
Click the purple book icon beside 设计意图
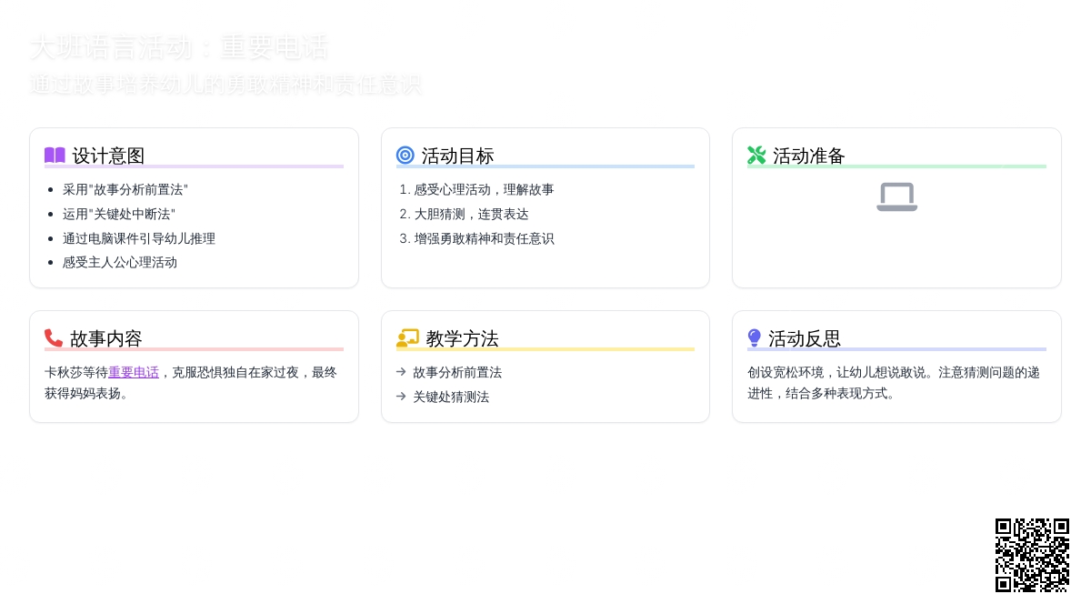coord(55,156)
